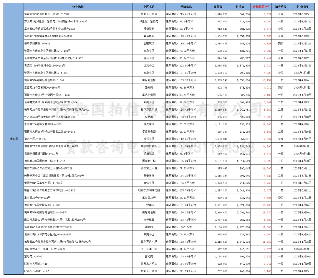Click the date cell 2026年4月30日

[302, 212]
